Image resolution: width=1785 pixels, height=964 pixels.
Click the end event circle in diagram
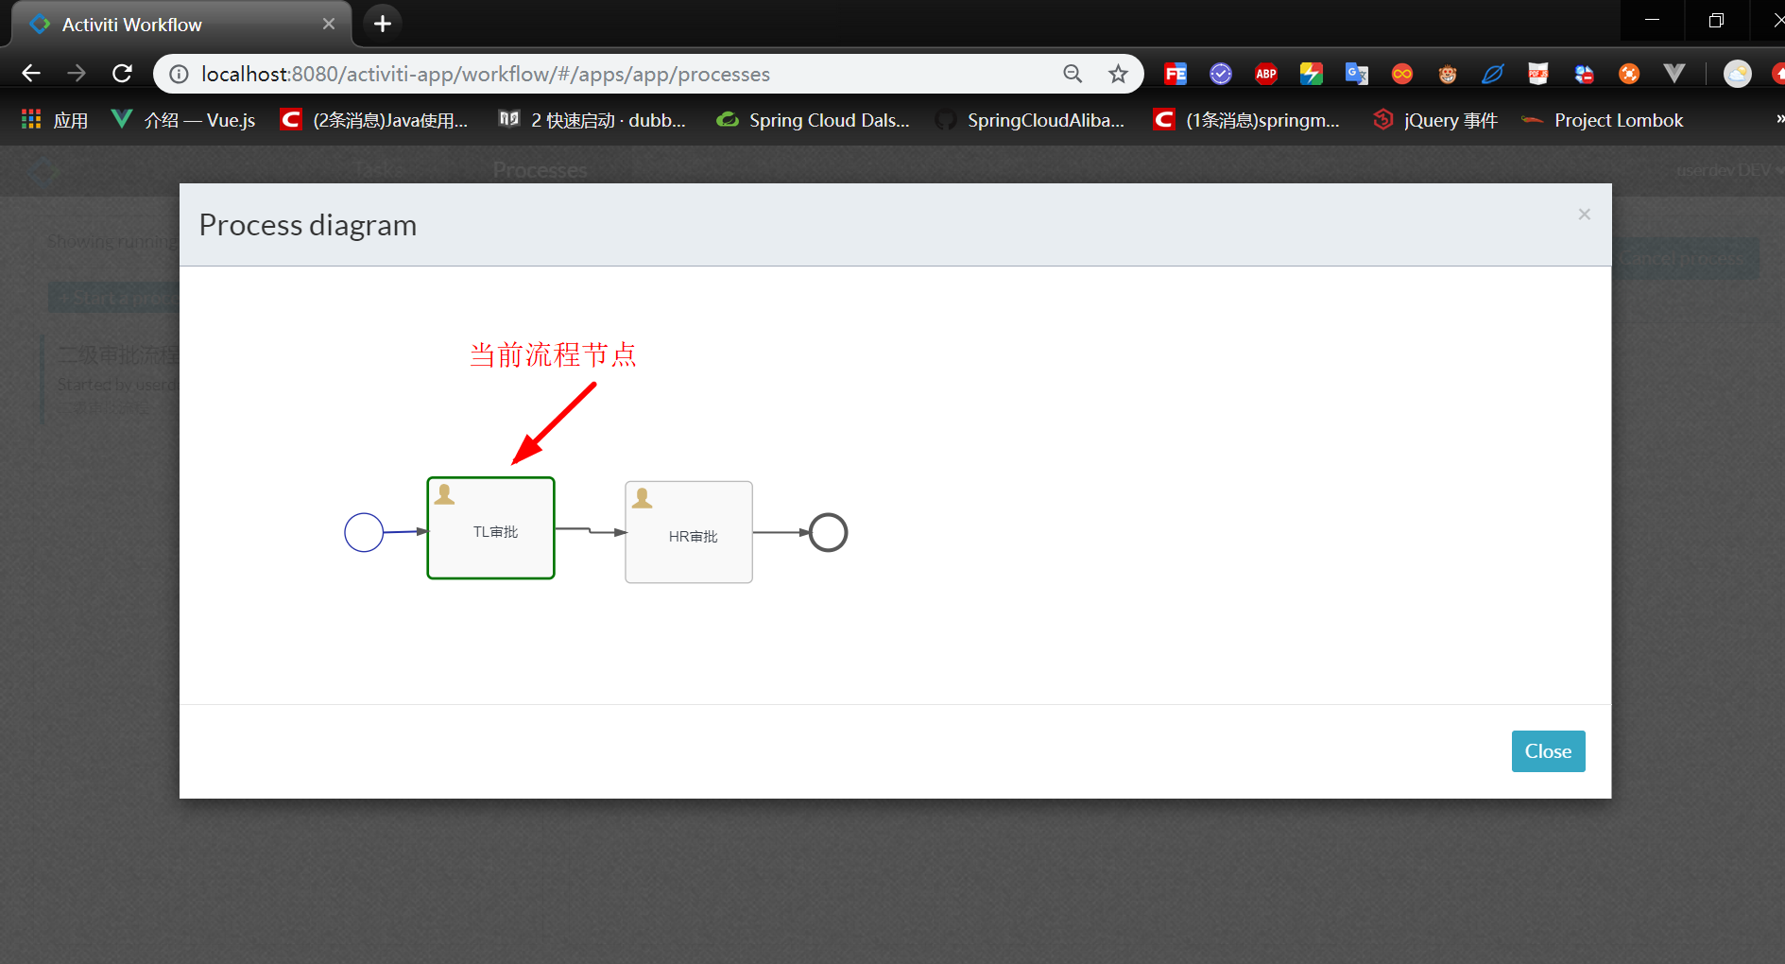point(828,532)
